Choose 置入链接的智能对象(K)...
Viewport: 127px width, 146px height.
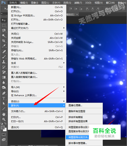37,77
